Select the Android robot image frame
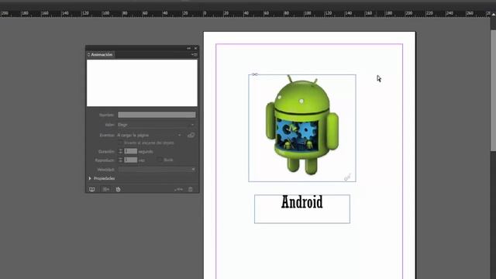The image size is (496, 279). tap(302, 128)
